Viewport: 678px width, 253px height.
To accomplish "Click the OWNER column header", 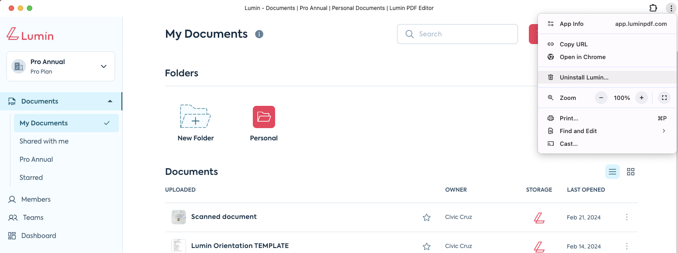I will [x=456, y=190].
